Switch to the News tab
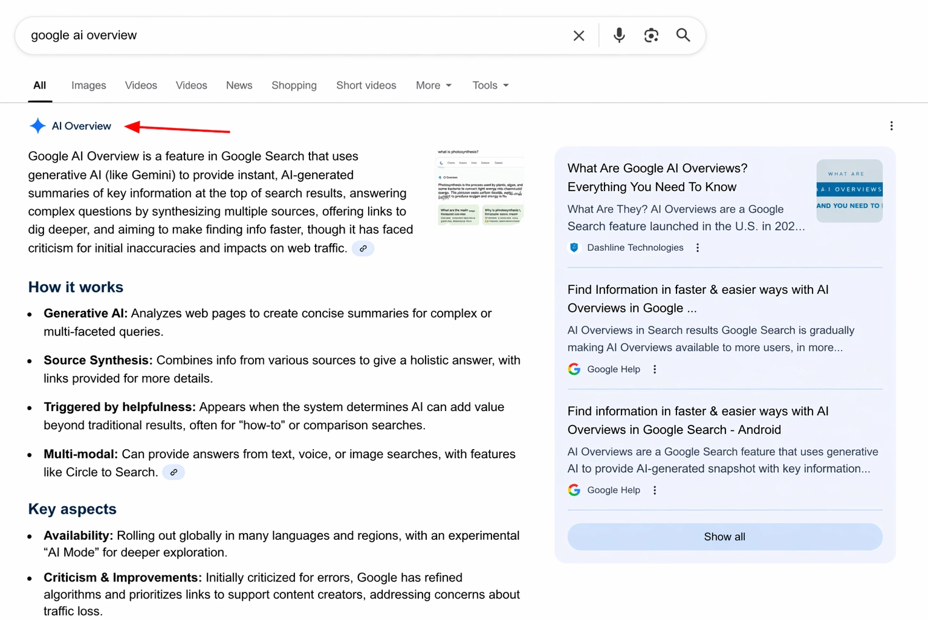This screenshot has width=928, height=619. click(239, 85)
